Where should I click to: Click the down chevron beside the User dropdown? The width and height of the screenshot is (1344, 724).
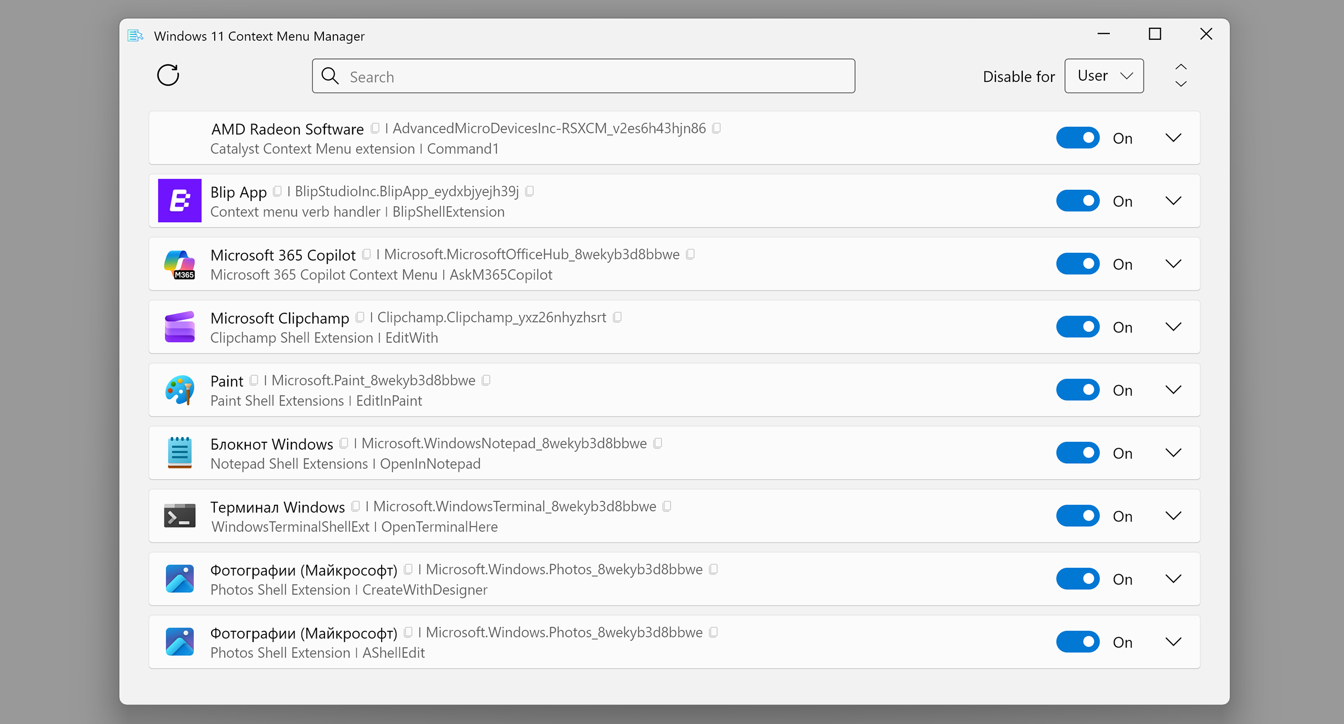[x=1181, y=84]
